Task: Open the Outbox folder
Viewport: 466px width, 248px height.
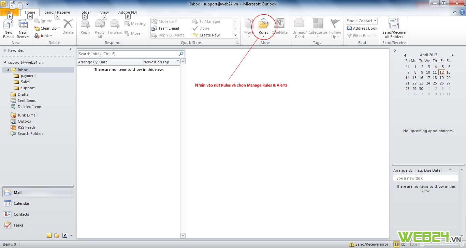Action: point(24,121)
